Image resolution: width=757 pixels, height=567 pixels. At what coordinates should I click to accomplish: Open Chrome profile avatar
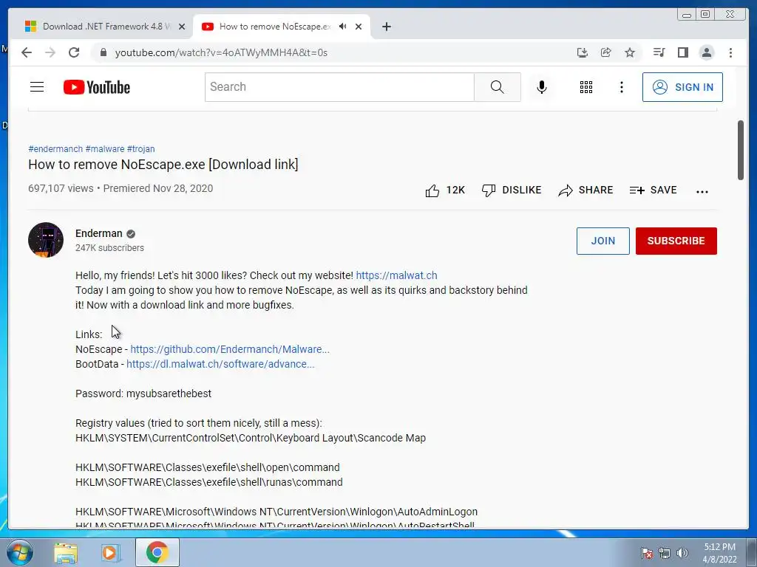click(x=706, y=52)
